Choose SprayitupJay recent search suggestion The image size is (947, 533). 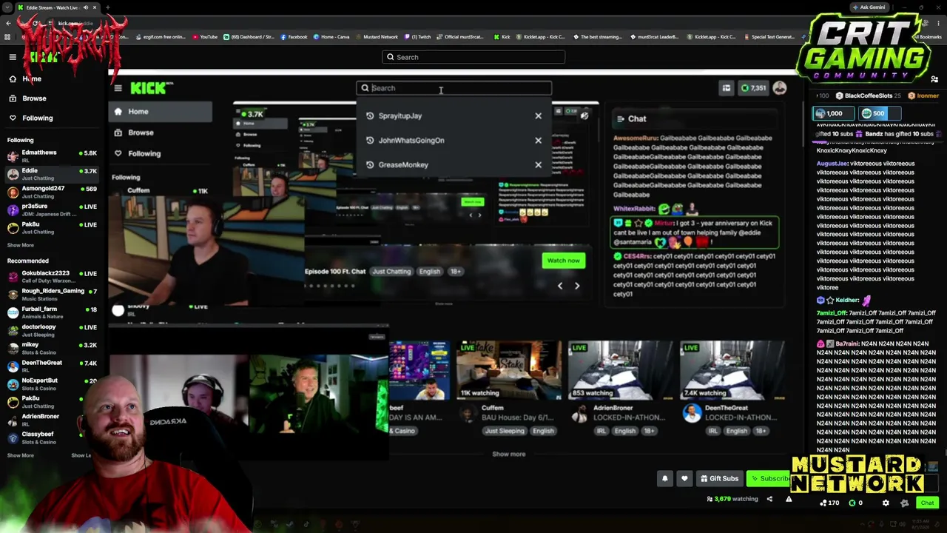400,115
